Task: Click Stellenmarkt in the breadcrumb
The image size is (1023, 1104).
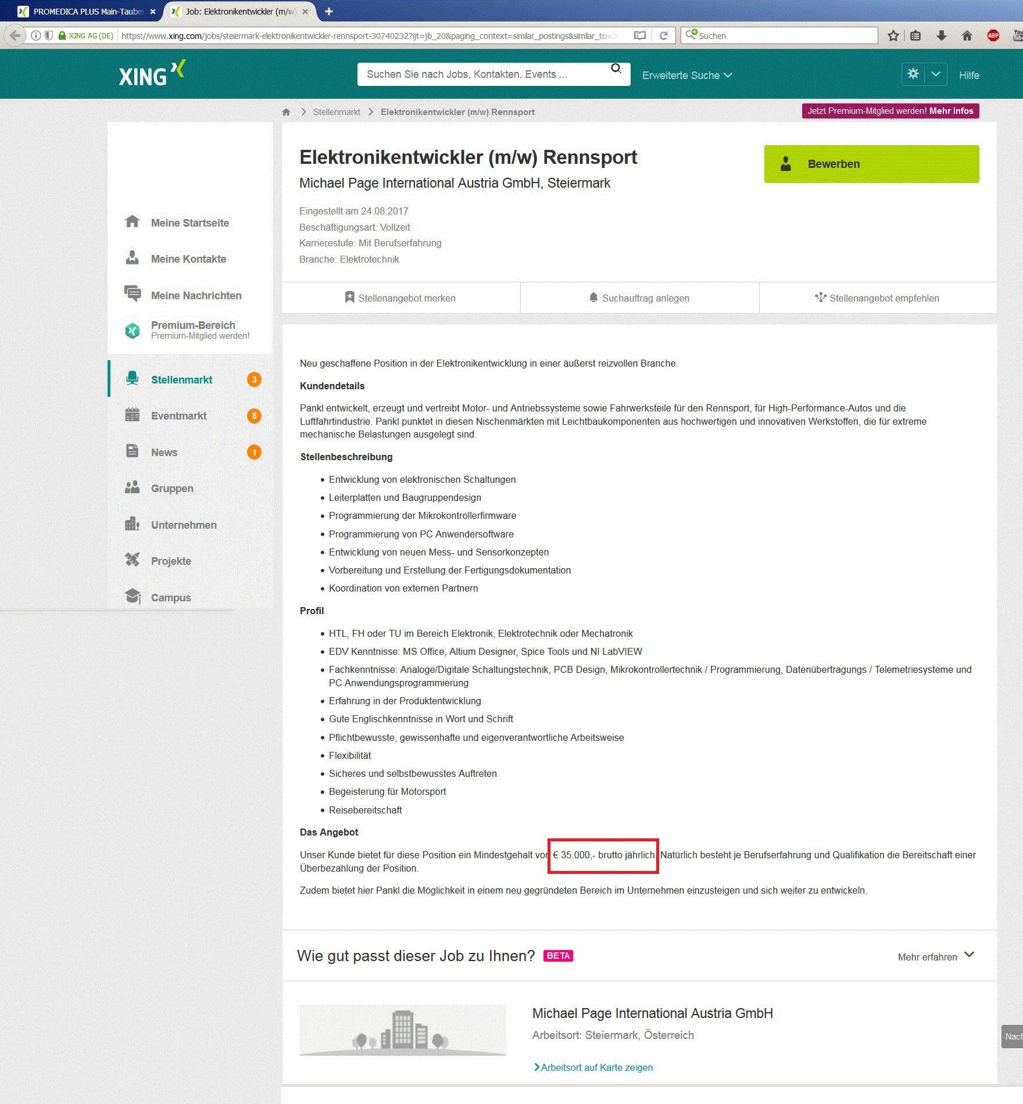Action: coord(337,112)
